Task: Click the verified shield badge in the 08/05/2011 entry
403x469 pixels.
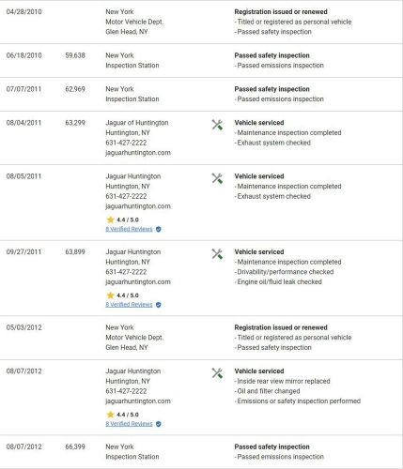Action: [x=159, y=229]
